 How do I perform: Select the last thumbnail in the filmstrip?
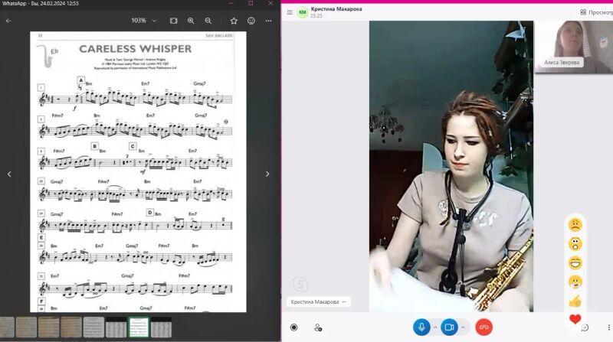161,327
